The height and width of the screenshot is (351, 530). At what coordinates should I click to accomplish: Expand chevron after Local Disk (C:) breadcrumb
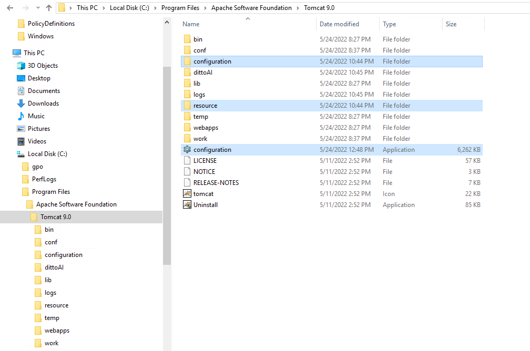[x=155, y=8]
